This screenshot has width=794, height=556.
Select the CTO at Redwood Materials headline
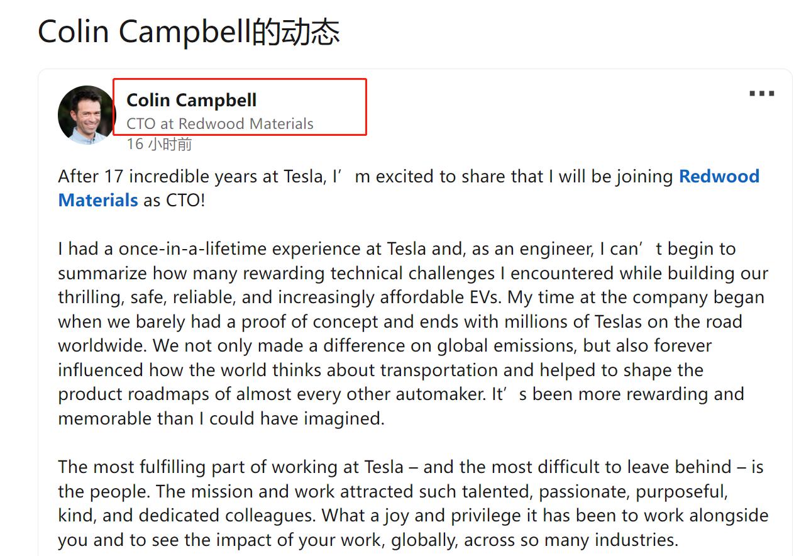[221, 123]
